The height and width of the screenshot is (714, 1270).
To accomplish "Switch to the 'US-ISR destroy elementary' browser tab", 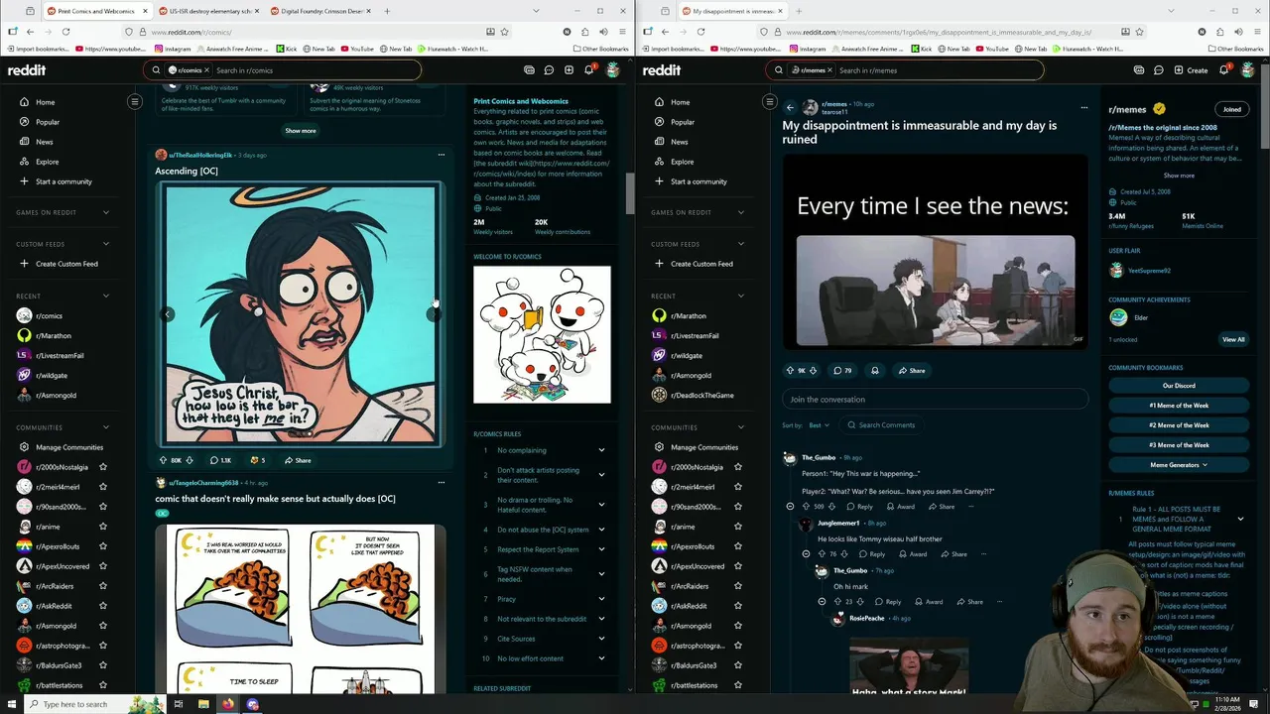I will point(207,11).
